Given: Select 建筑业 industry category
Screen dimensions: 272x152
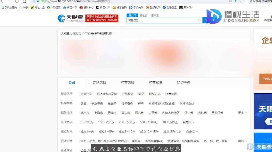Looking at the screenshot, I should (x=136, y=141).
